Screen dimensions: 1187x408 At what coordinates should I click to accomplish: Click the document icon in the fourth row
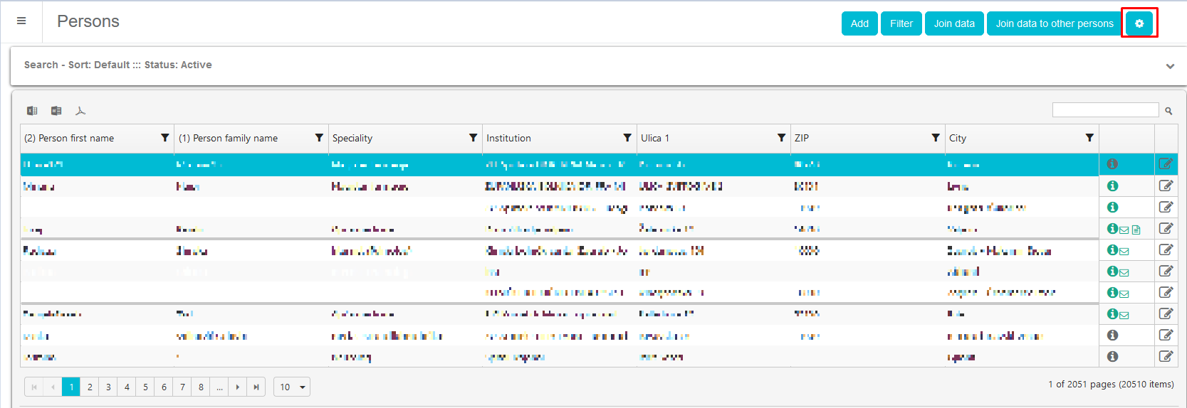tap(1136, 230)
